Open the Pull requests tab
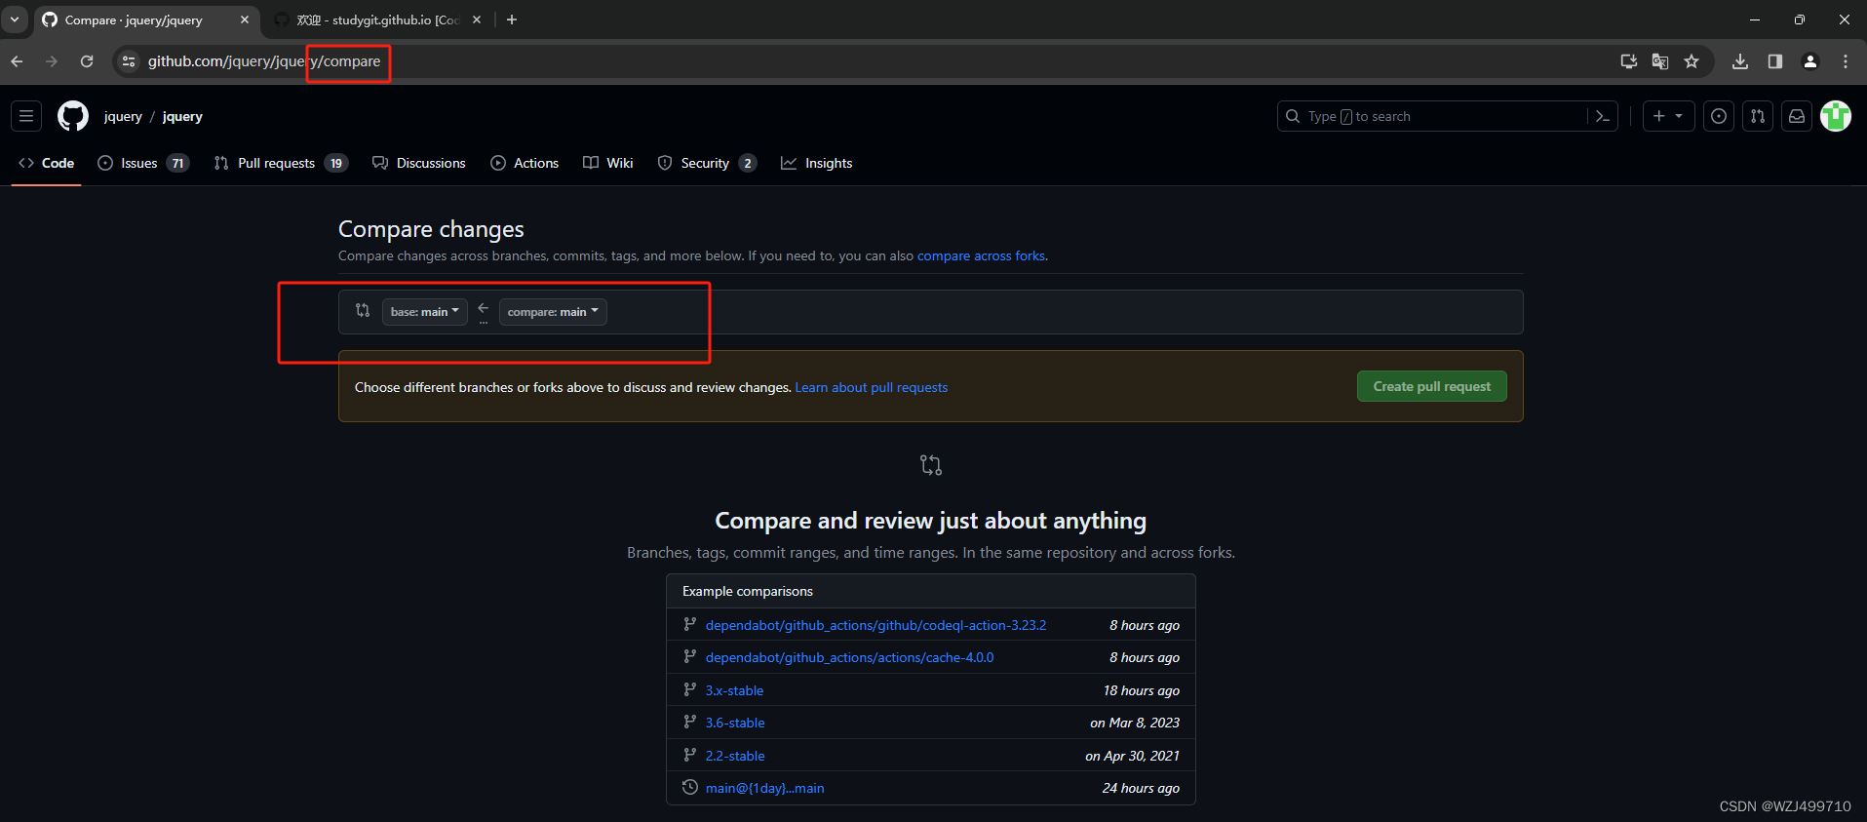This screenshot has height=822, width=1867. point(280,163)
